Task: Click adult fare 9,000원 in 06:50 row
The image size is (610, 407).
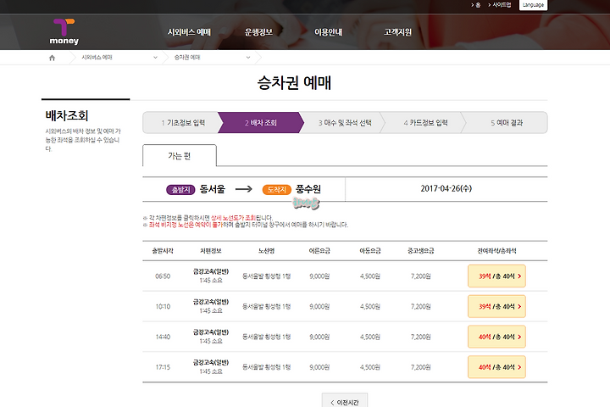Action: [x=319, y=276]
